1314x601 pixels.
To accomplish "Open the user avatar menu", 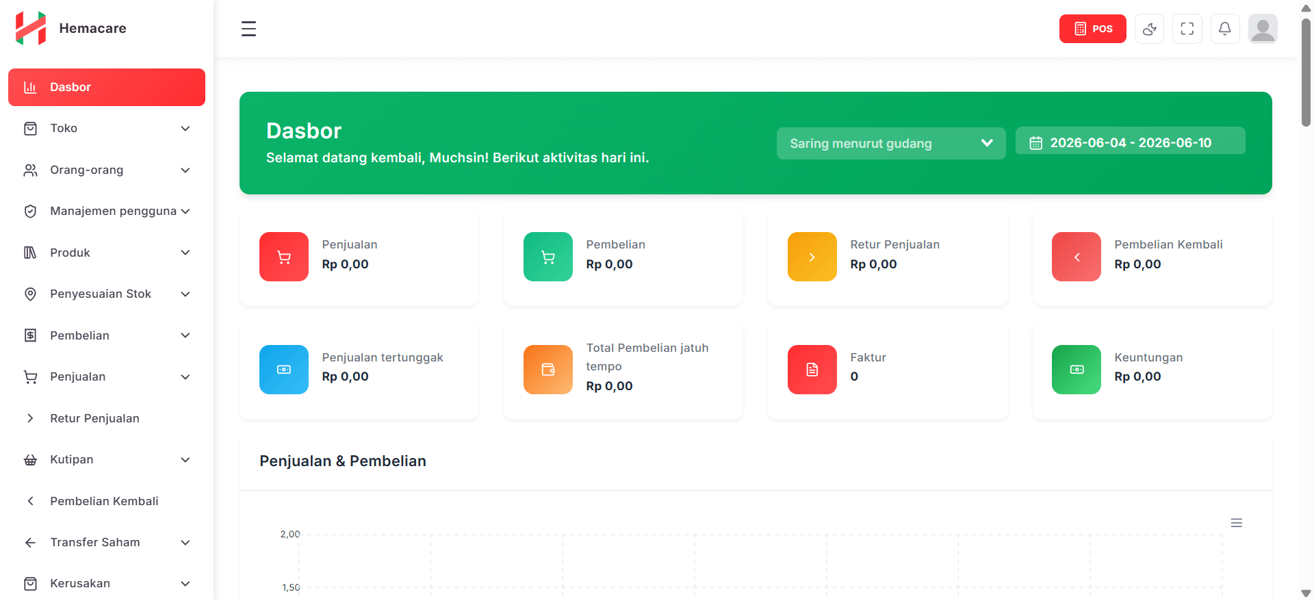I will coord(1263,29).
